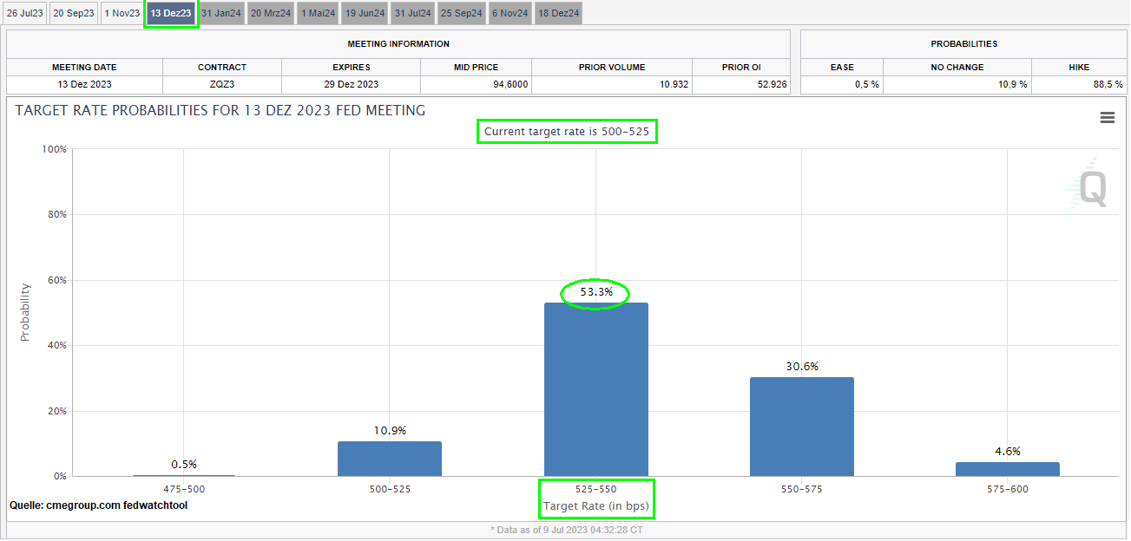Select the 10.9% bar for 500-525
Screen dimensions: 1131x541
390,459
